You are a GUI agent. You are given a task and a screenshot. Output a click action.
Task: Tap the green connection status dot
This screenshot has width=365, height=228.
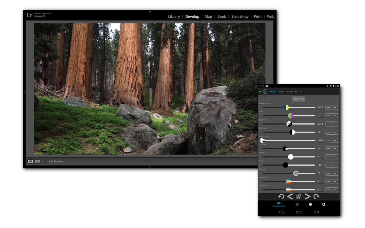[x=260, y=92]
